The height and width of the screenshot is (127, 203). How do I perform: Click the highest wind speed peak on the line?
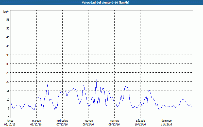[96, 79]
